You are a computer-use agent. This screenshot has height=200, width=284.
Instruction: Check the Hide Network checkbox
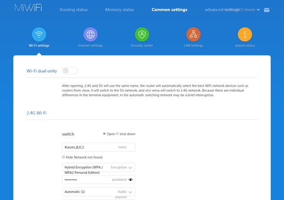(63, 157)
